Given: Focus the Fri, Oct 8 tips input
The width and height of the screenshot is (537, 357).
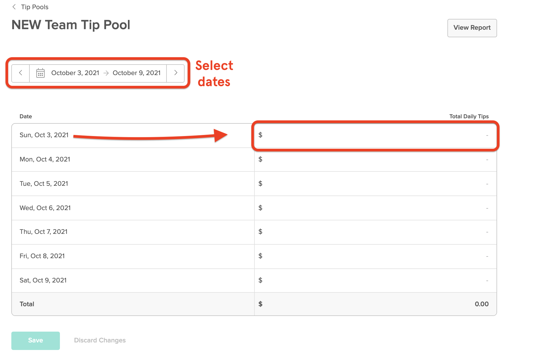Looking at the screenshot, I should coord(375,256).
